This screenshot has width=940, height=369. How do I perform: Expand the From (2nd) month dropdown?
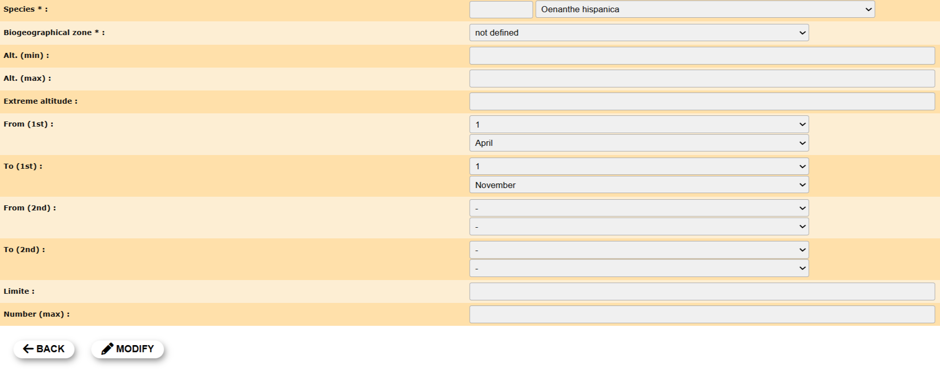(x=639, y=227)
